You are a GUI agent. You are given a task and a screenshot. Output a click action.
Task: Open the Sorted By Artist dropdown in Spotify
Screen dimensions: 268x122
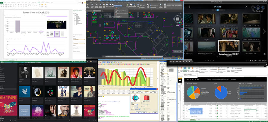[x=24, y=64]
